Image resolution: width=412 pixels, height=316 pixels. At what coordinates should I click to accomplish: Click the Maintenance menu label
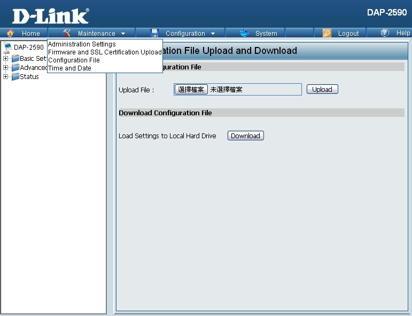(96, 33)
